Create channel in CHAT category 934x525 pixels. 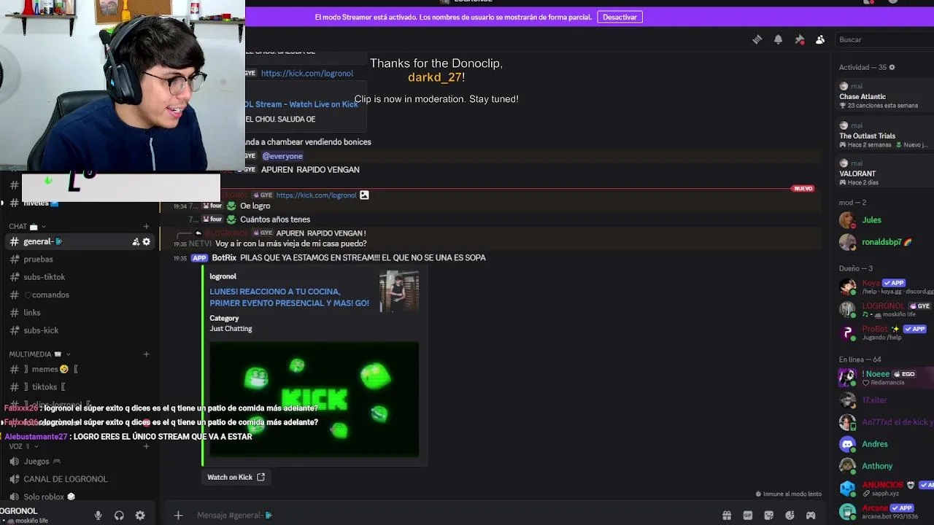(x=146, y=227)
